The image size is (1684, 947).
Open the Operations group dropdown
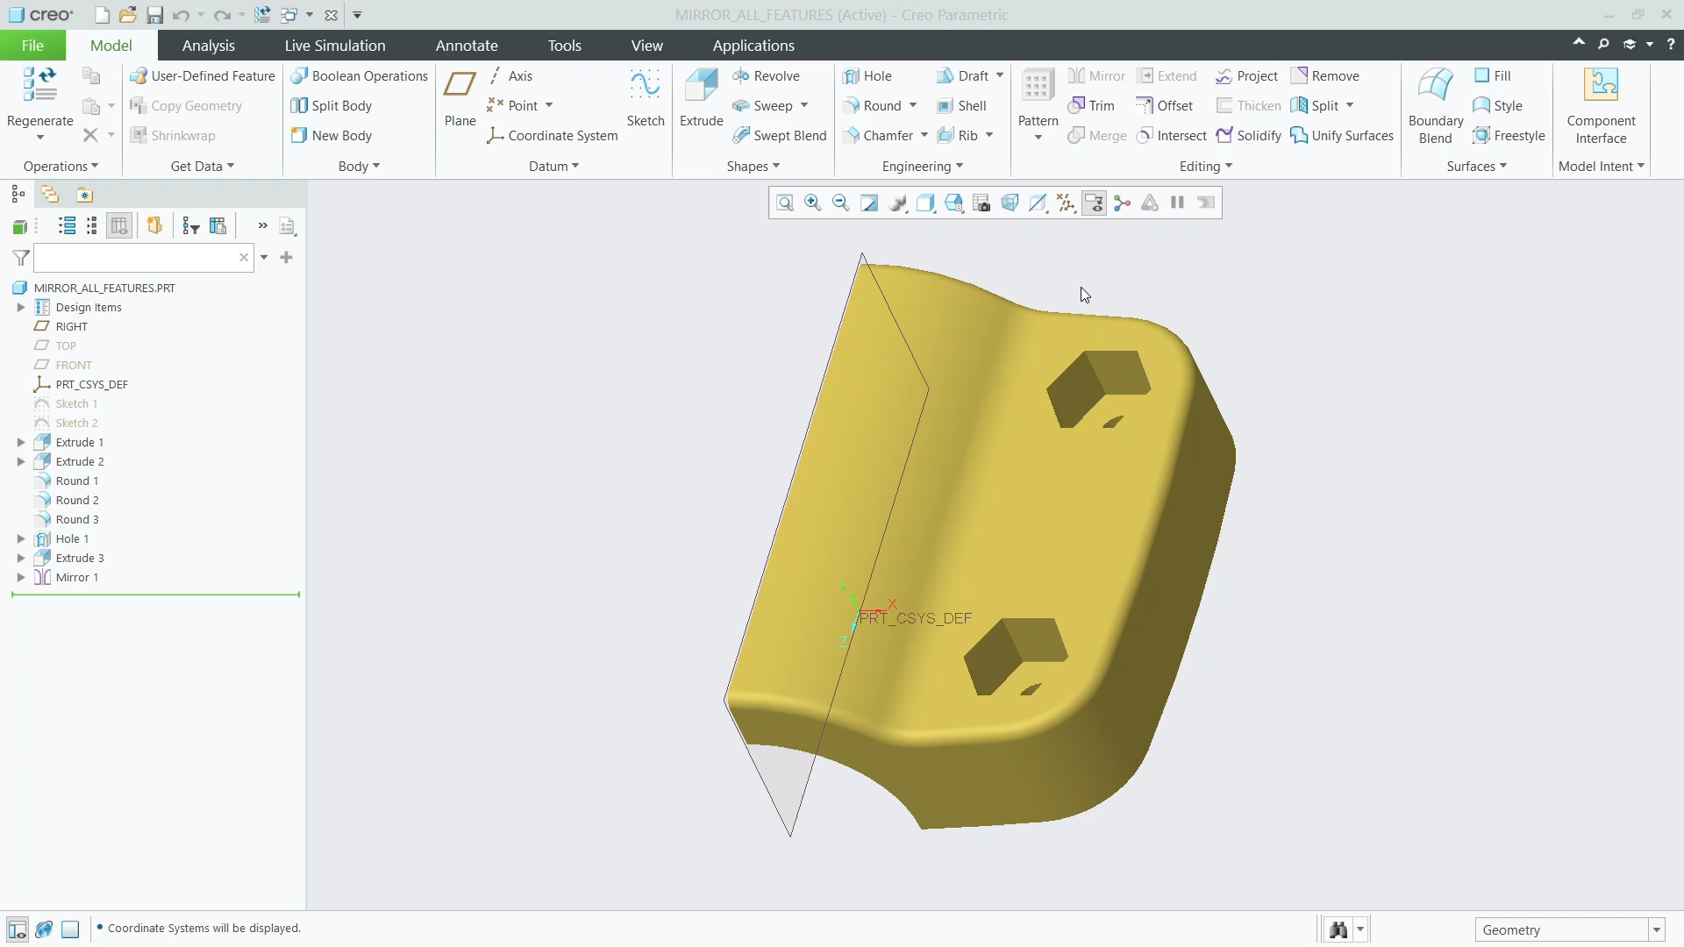61,167
